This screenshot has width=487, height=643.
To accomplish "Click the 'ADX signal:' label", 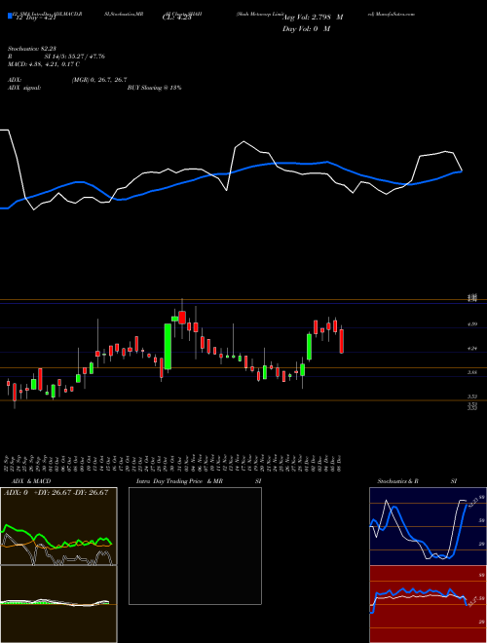I will pyautogui.click(x=23, y=88).
